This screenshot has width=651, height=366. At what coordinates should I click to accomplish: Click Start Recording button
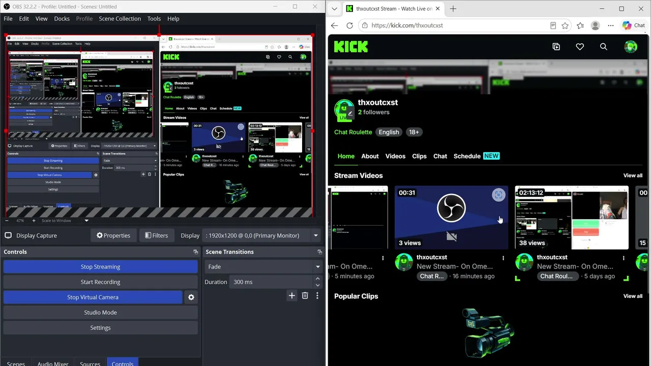(x=100, y=282)
